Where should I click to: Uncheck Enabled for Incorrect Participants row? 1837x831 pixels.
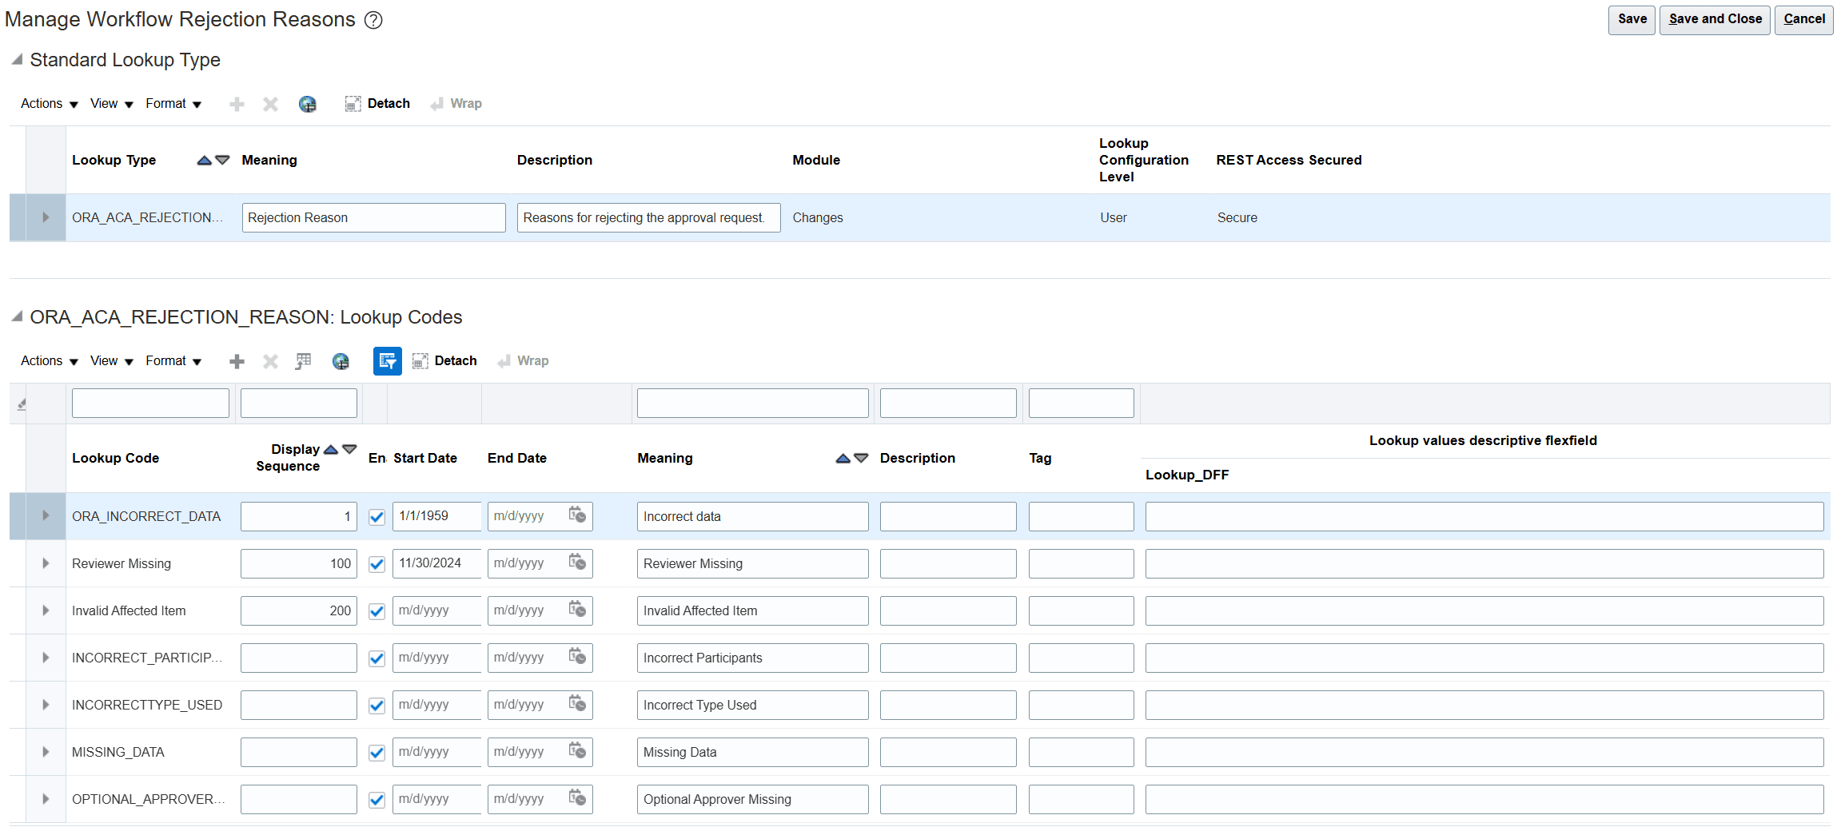coord(377,658)
